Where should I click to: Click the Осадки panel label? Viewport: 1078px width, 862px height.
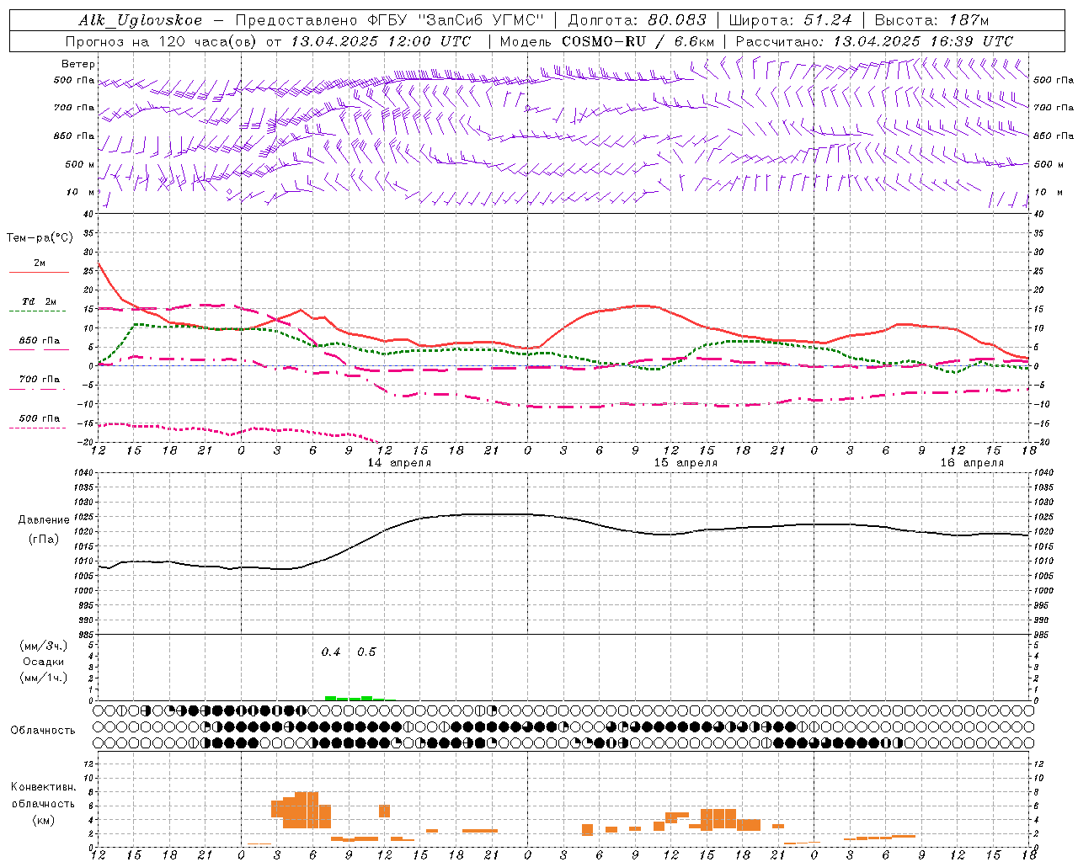[43, 662]
